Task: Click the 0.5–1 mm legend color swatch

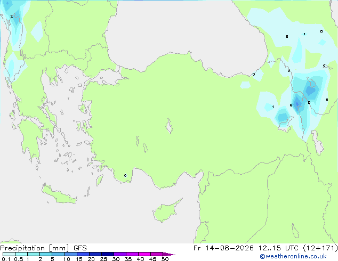Action: 21,254
